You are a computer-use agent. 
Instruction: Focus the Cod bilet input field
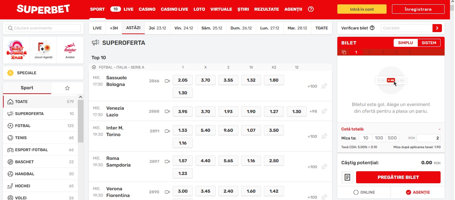tap(407, 28)
